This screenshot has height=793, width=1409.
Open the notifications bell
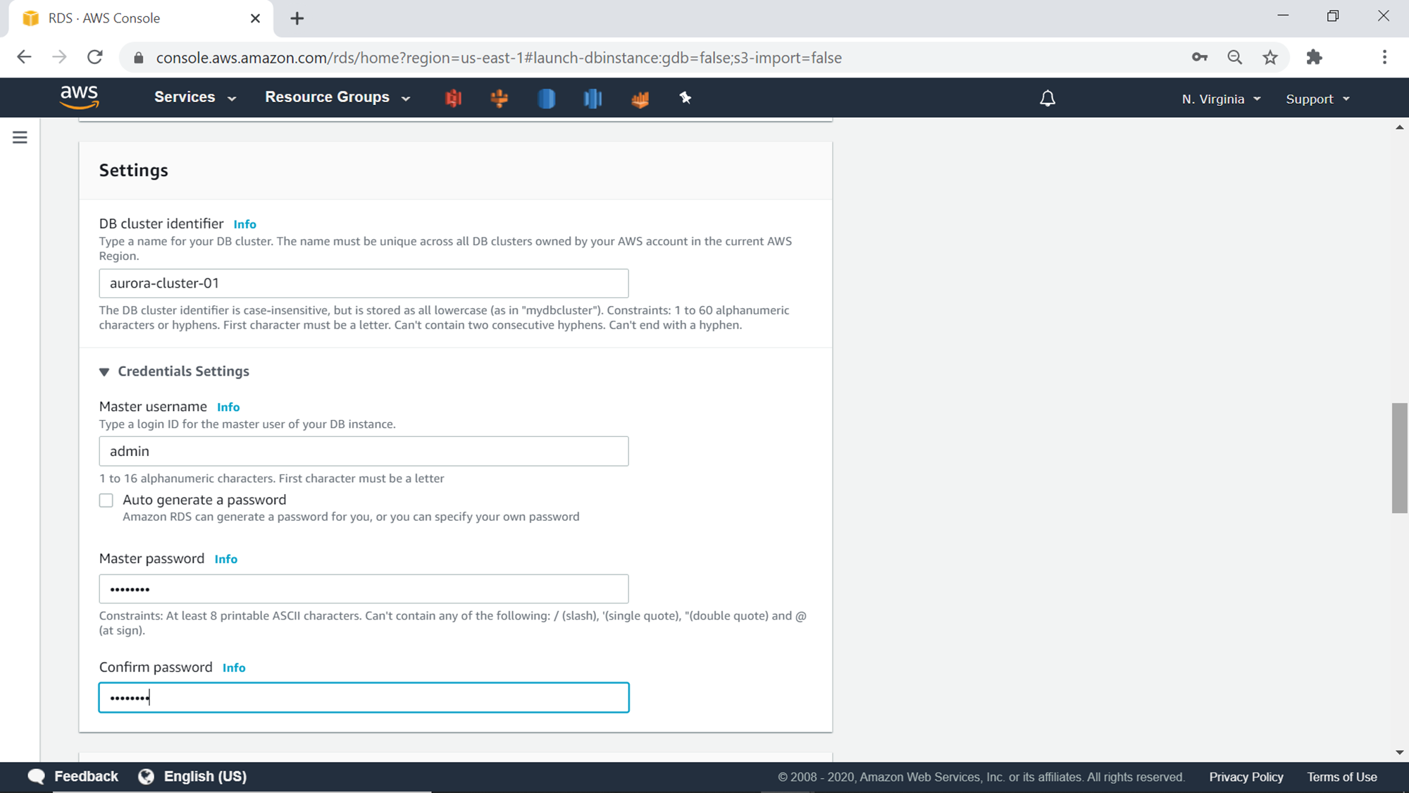[x=1048, y=99]
